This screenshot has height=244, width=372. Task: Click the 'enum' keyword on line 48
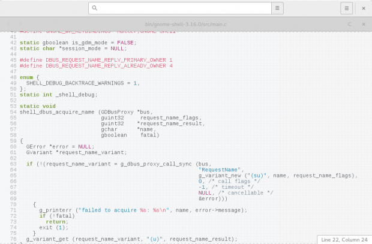click(x=26, y=77)
